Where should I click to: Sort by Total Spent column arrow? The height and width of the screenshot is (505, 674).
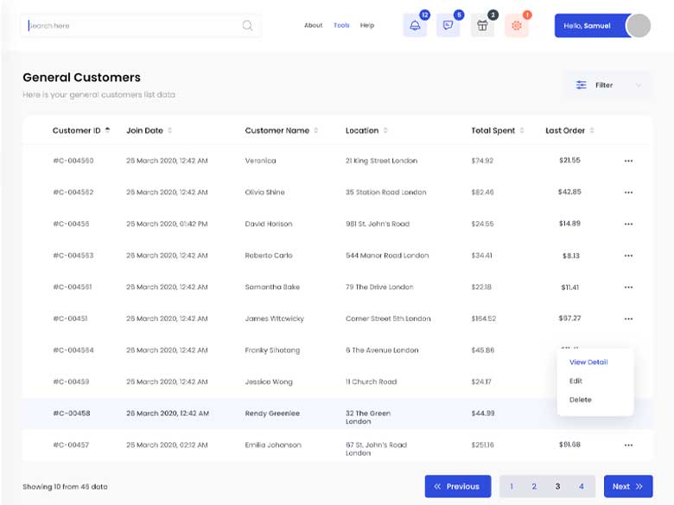[522, 130]
